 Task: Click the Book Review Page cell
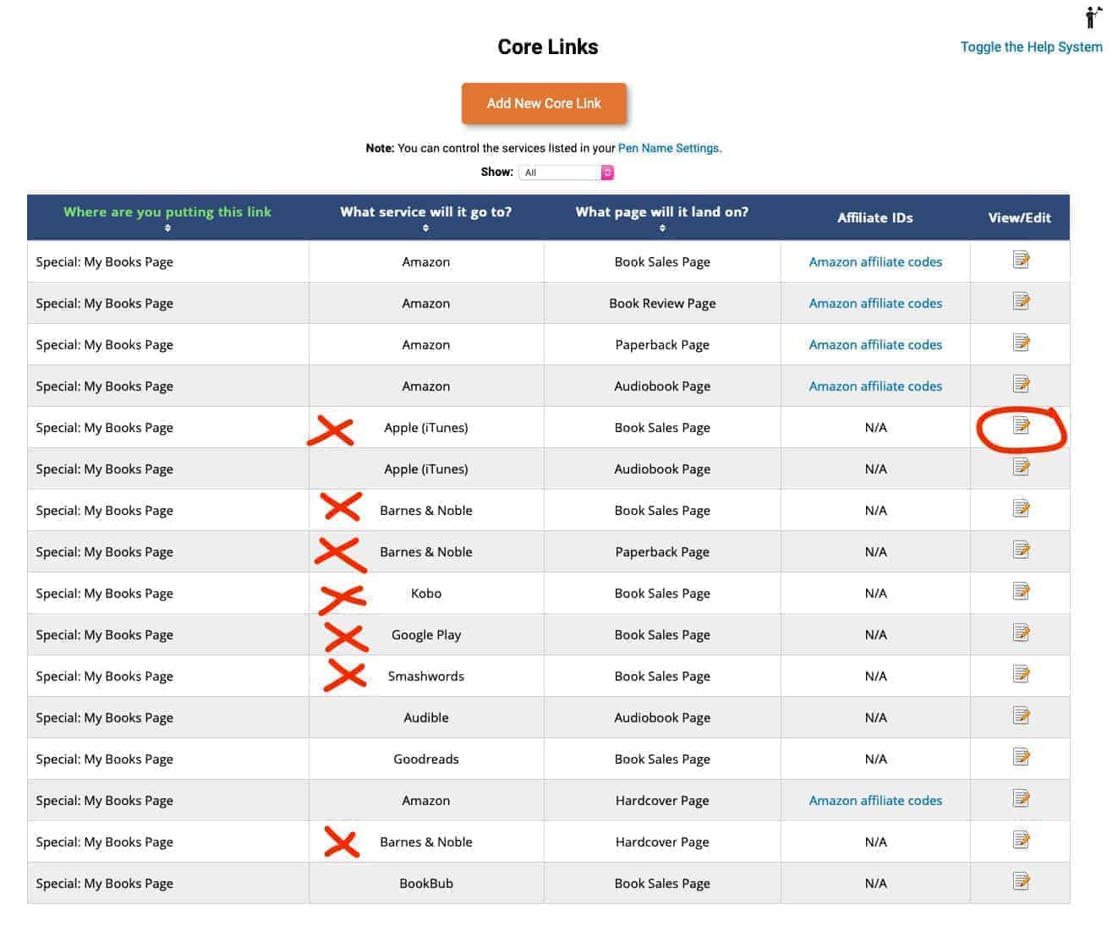662,304
